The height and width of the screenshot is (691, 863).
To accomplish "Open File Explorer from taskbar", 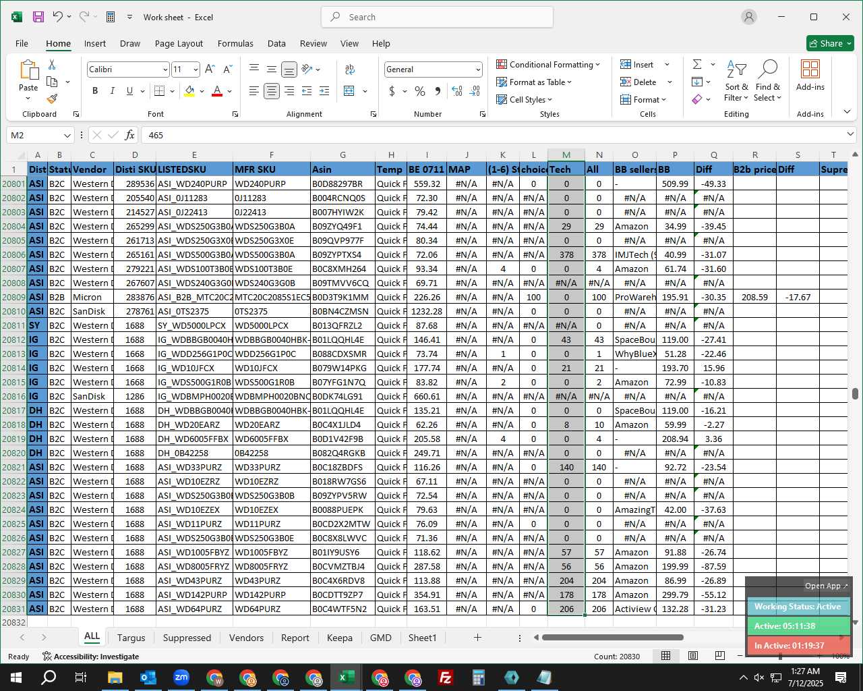I will pyautogui.click(x=115, y=678).
